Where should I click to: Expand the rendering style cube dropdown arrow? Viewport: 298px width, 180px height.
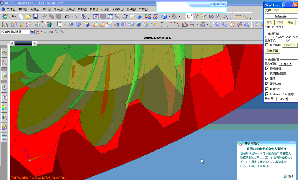click(169, 17)
